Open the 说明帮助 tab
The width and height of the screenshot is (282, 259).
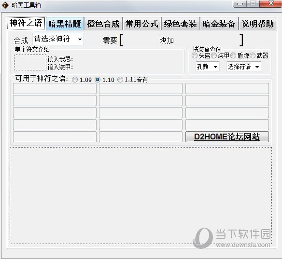[x=258, y=24]
